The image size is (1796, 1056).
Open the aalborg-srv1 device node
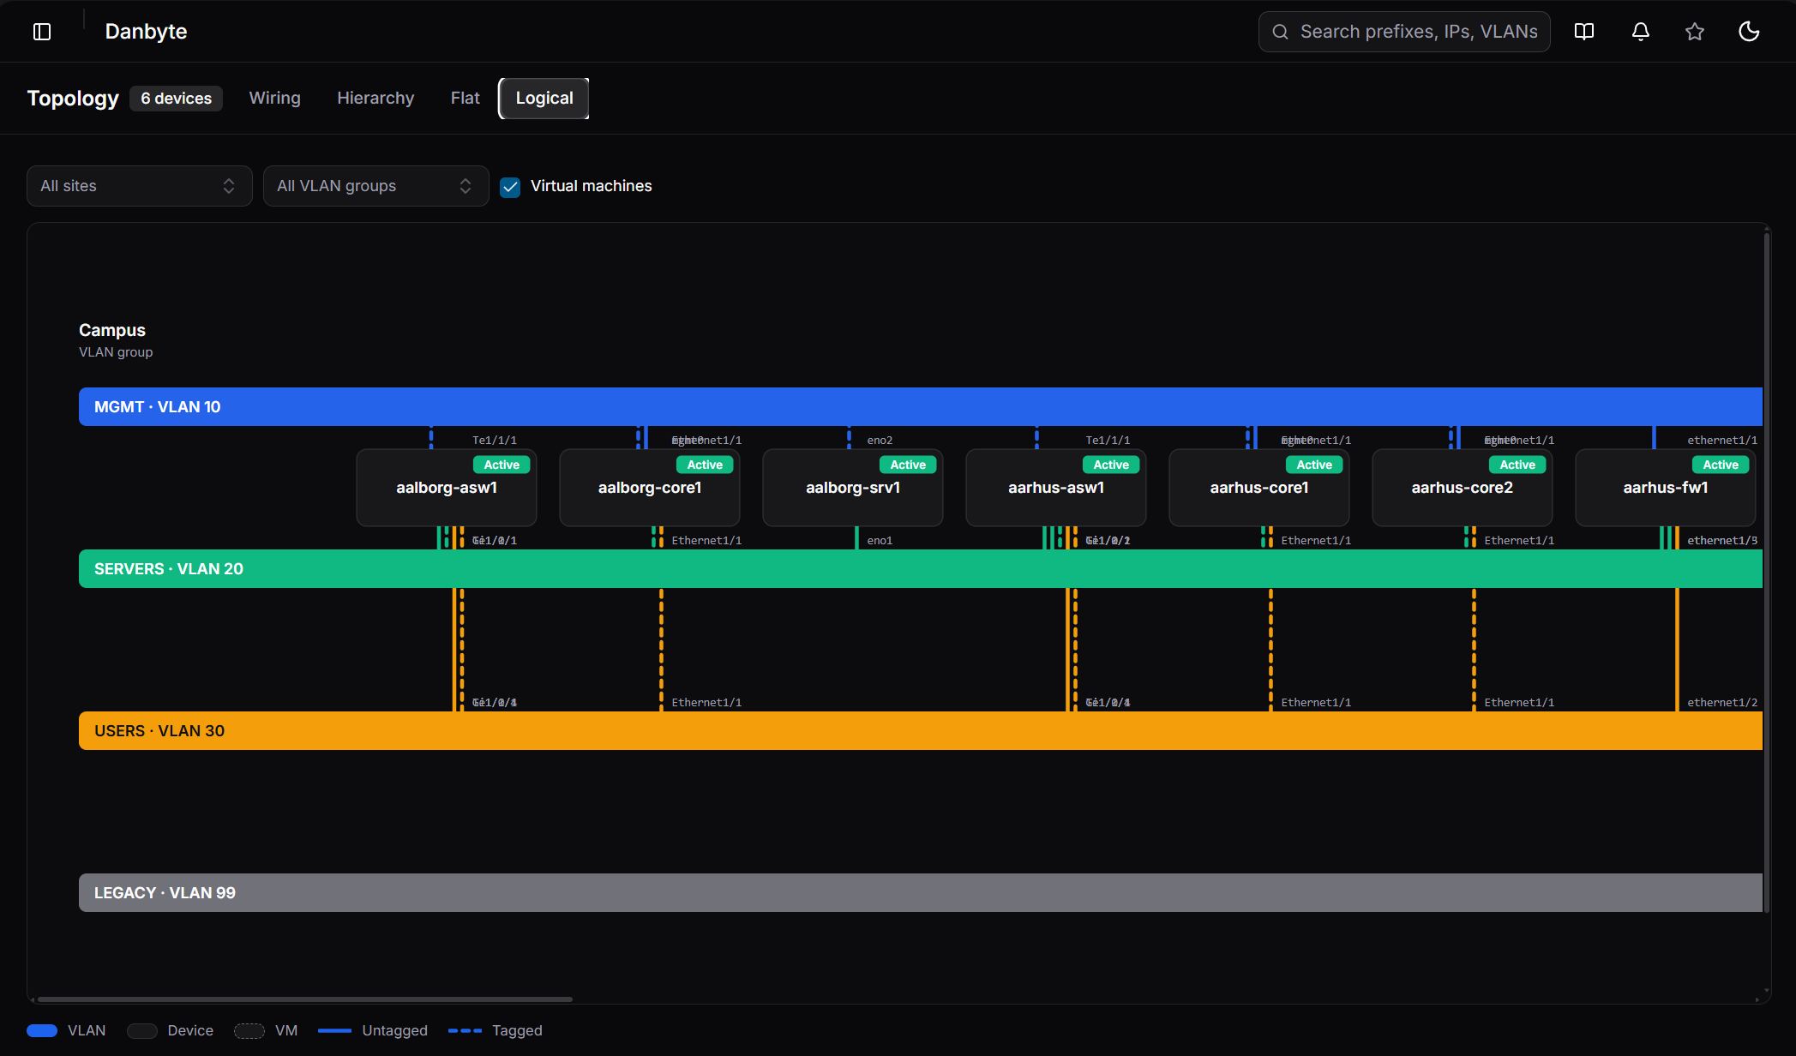pos(853,488)
